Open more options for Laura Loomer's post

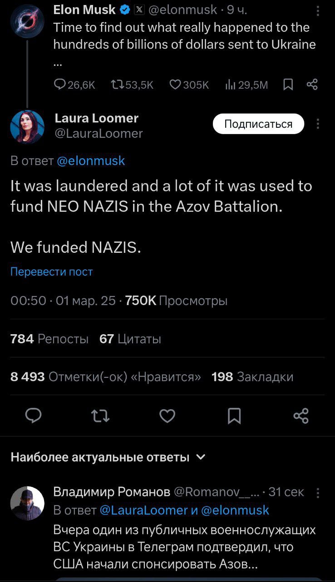pyautogui.click(x=318, y=124)
